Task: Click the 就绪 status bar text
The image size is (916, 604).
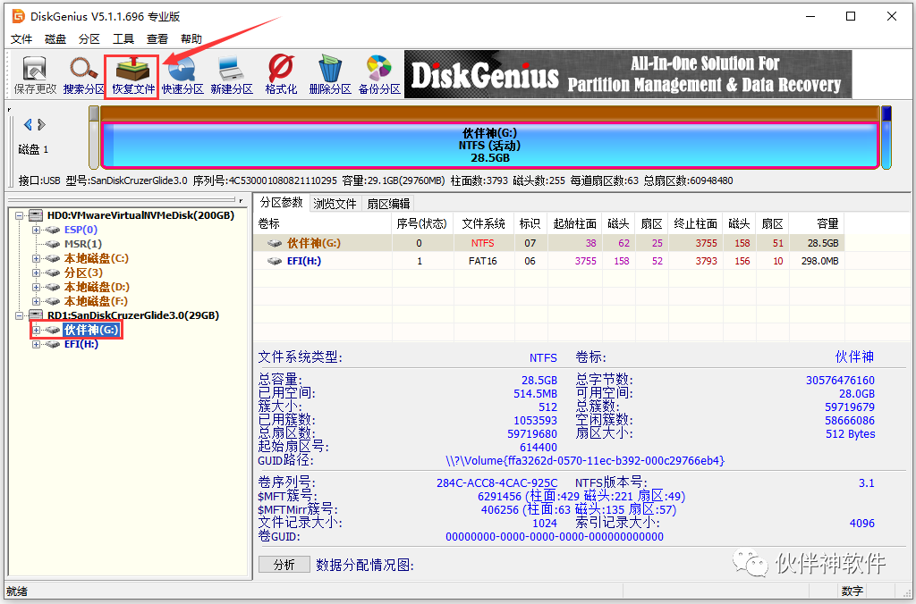Action: point(17,591)
